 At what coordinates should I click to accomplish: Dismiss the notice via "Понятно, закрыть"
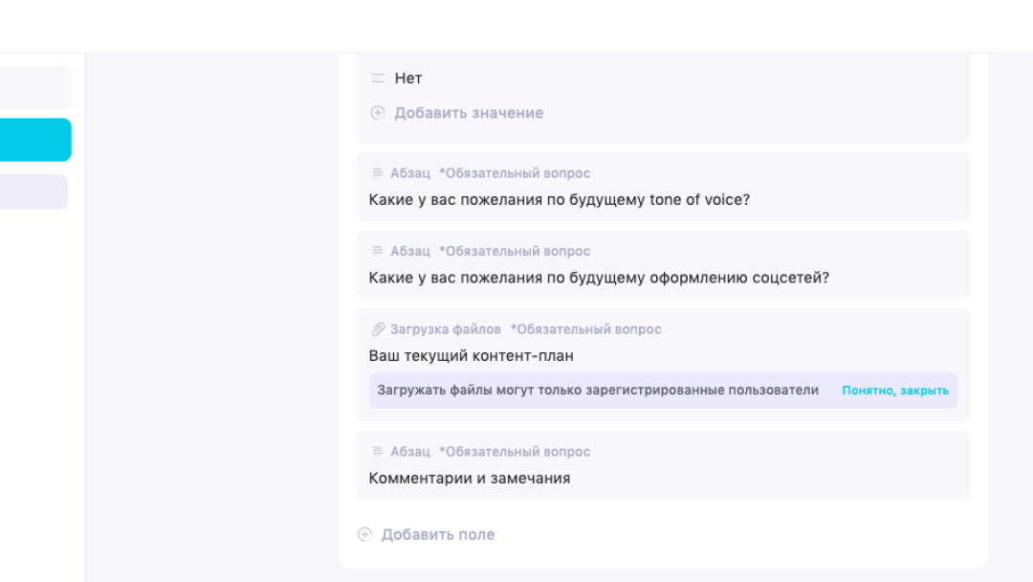(894, 391)
